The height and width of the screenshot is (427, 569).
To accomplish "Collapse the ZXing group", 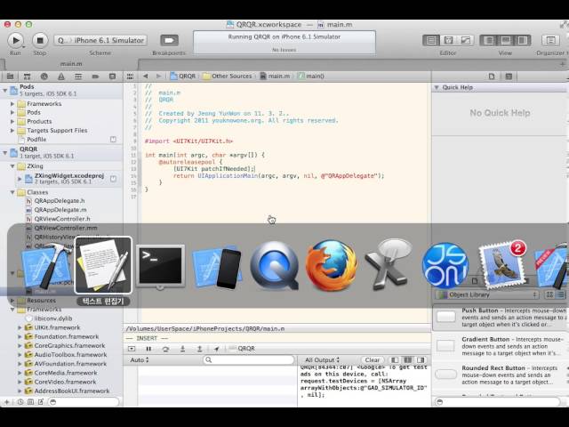I will pos(12,166).
